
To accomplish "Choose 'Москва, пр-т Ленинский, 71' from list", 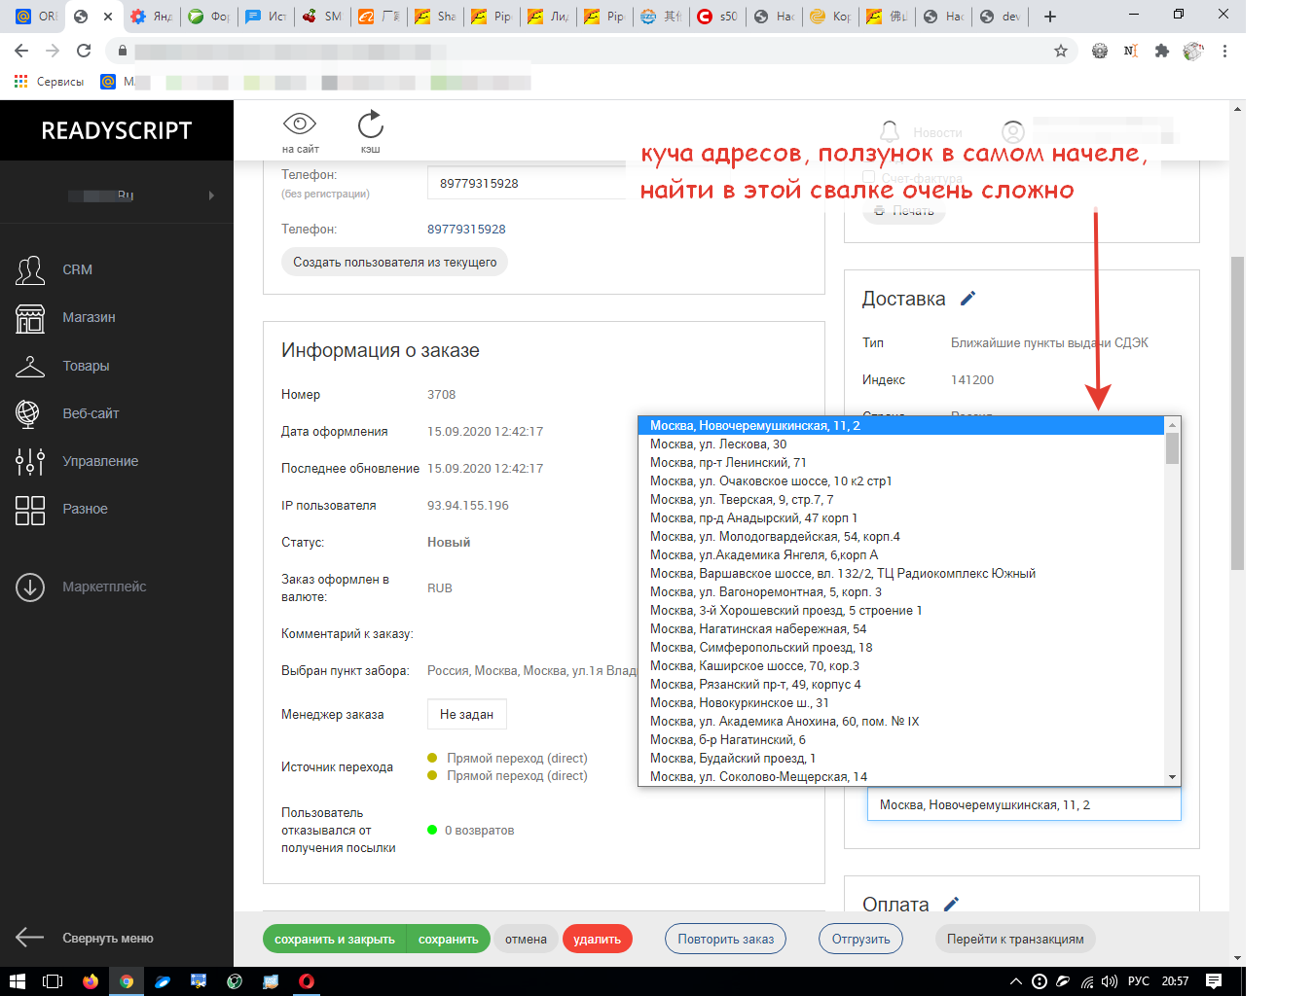I will click(728, 463).
